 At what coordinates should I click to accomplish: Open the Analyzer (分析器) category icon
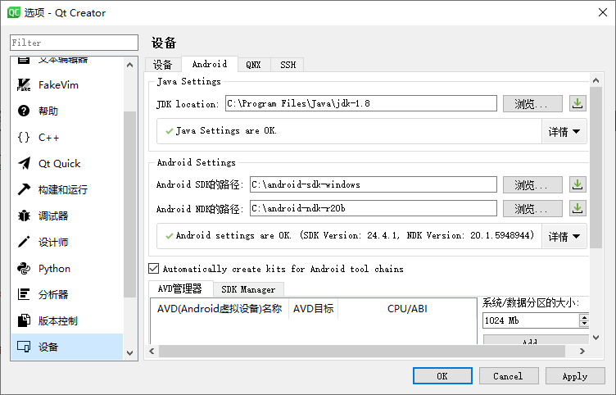tap(24, 294)
